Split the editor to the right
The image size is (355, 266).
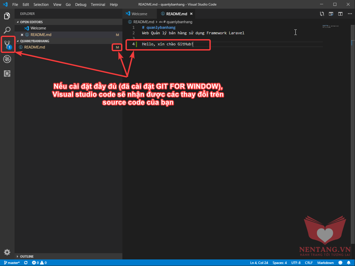pyautogui.click(x=340, y=14)
